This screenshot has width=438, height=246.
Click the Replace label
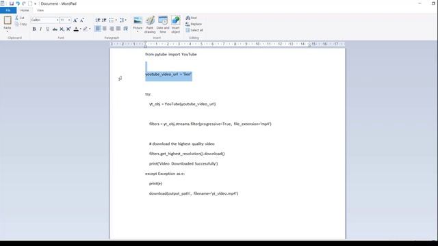pyautogui.click(x=196, y=24)
